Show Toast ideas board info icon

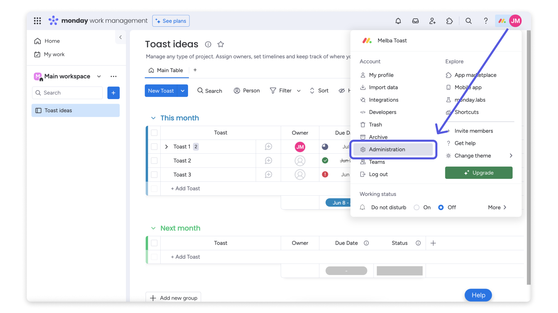click(x=208, y=44)
